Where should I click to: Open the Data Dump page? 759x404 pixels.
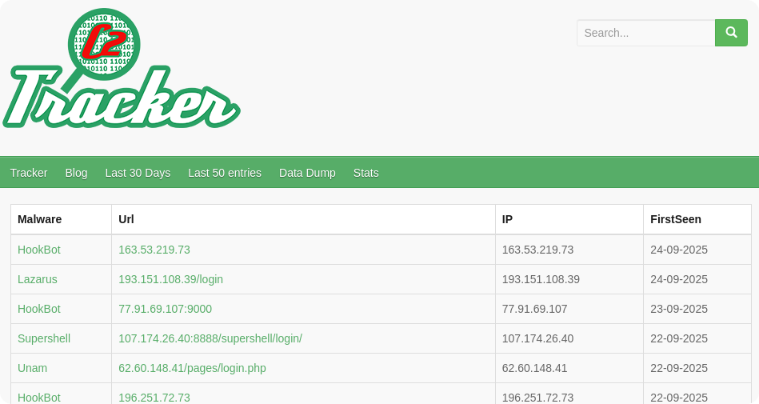307,173
